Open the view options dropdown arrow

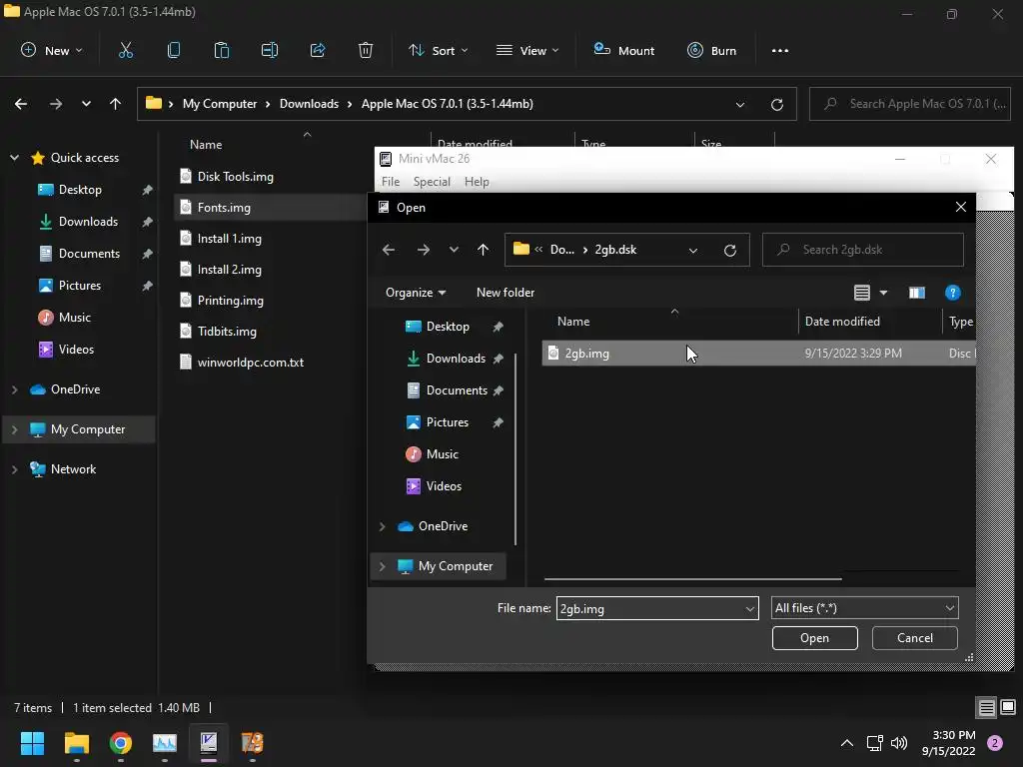[883, 293]
